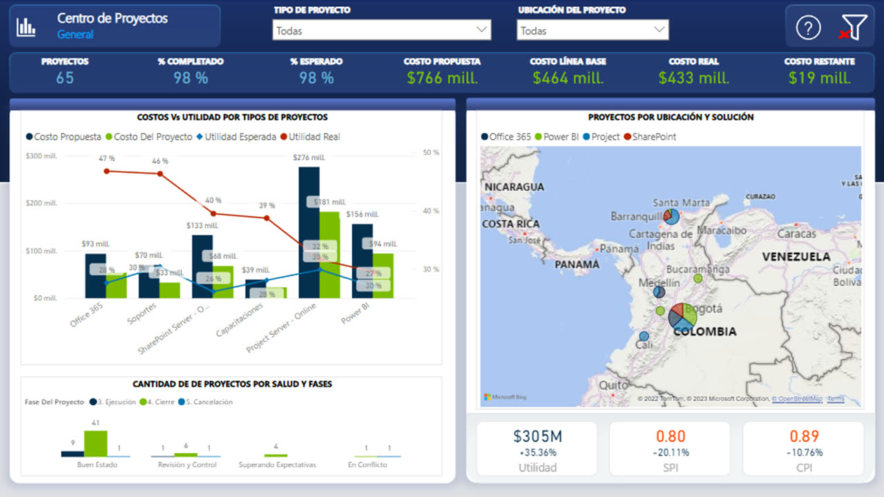Click the dark $93 mill. Office 365 bar

coord(95,276)
